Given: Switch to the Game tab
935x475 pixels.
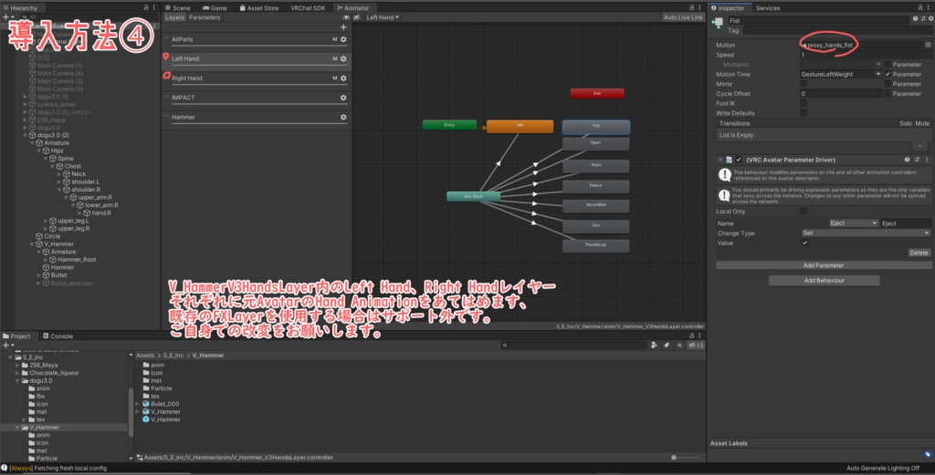Looking at the screenshot, I should (x=215, y=7).
